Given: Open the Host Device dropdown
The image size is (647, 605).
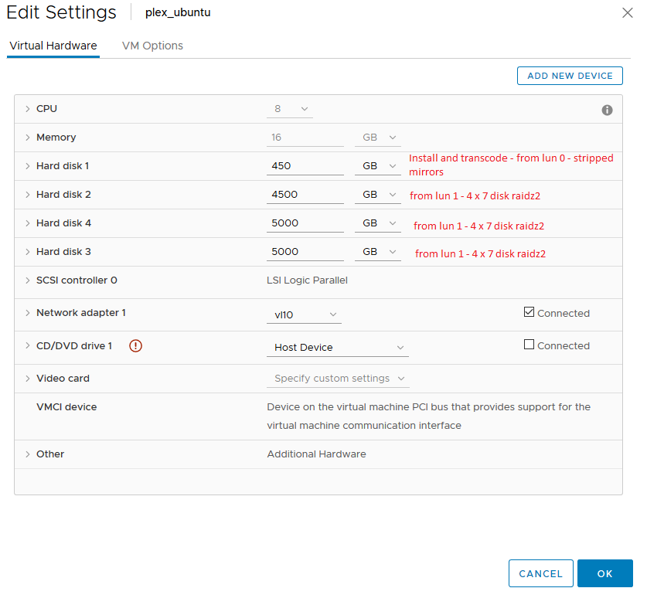Looking at the screenshot, I should tap(338, 348).
